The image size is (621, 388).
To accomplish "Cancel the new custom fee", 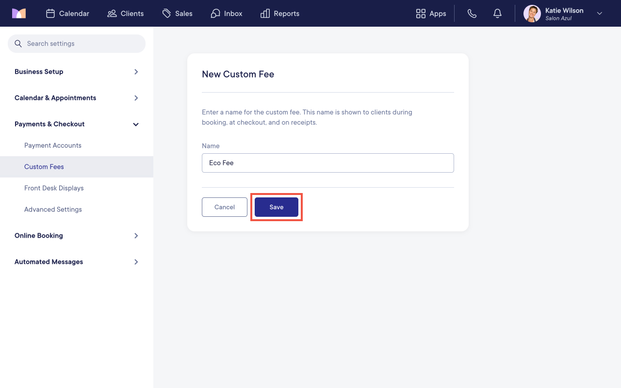I will click(x=225, y=207).
